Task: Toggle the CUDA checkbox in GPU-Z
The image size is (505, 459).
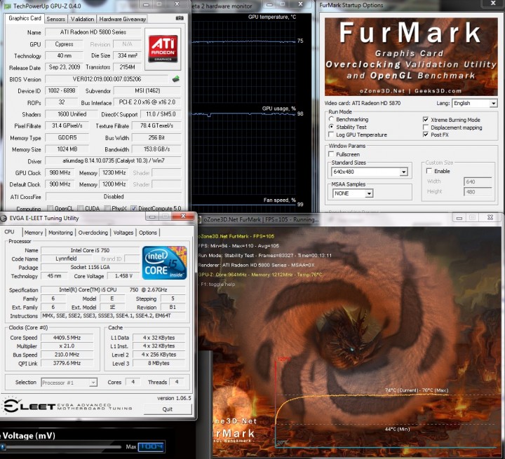Action: pos(81,208)
